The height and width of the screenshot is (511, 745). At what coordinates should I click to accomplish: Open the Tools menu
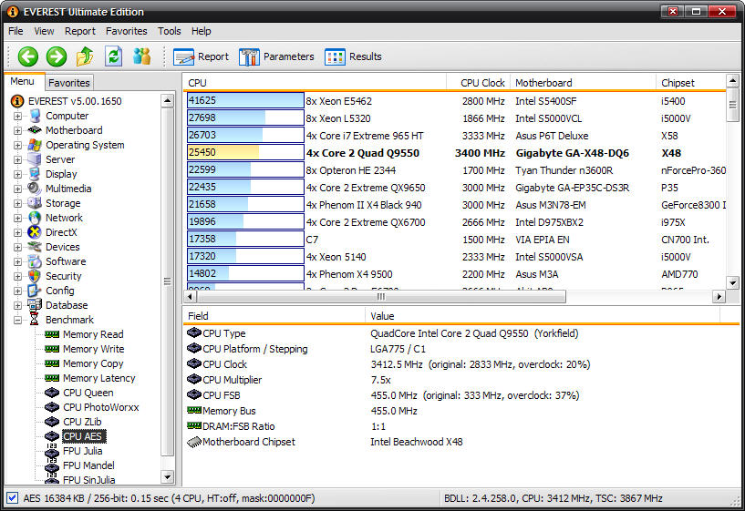[x=169, y=31]
